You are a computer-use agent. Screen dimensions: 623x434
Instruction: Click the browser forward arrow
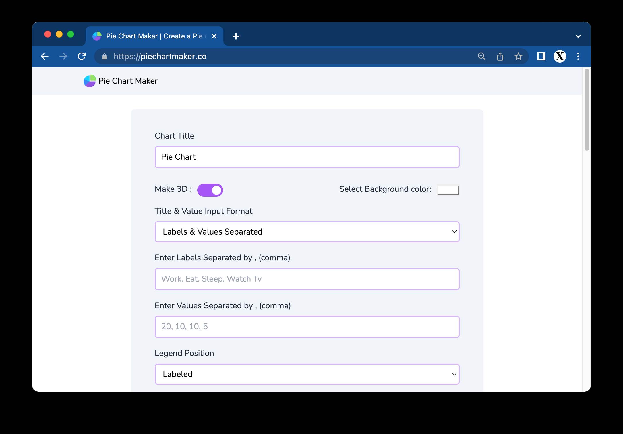[63, 56]
